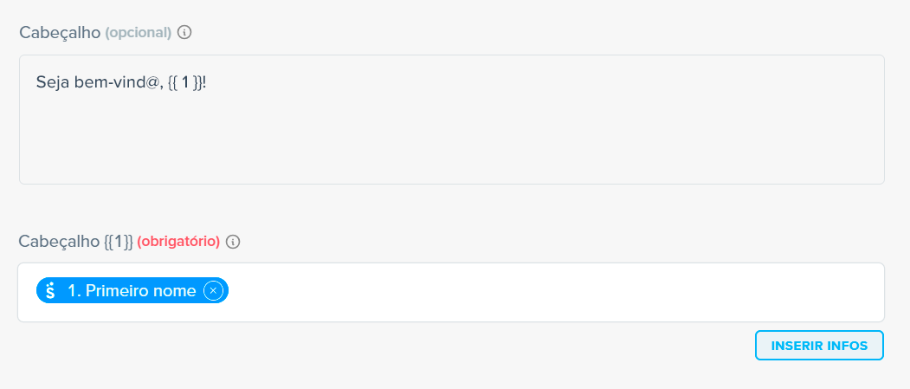Image resolution: width=910 pixels, height=389 pixels.
Task: Click the {{1}} part of second label
Action: point(119,242)
